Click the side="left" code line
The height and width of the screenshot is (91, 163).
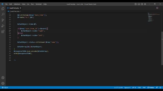pos(33,35)
